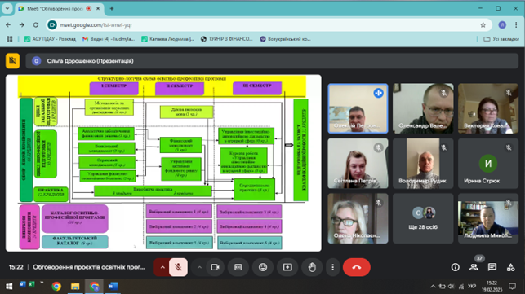Open more options three-dot menu

332,267
